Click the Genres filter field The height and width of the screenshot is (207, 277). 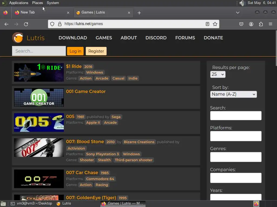point(236,157)
